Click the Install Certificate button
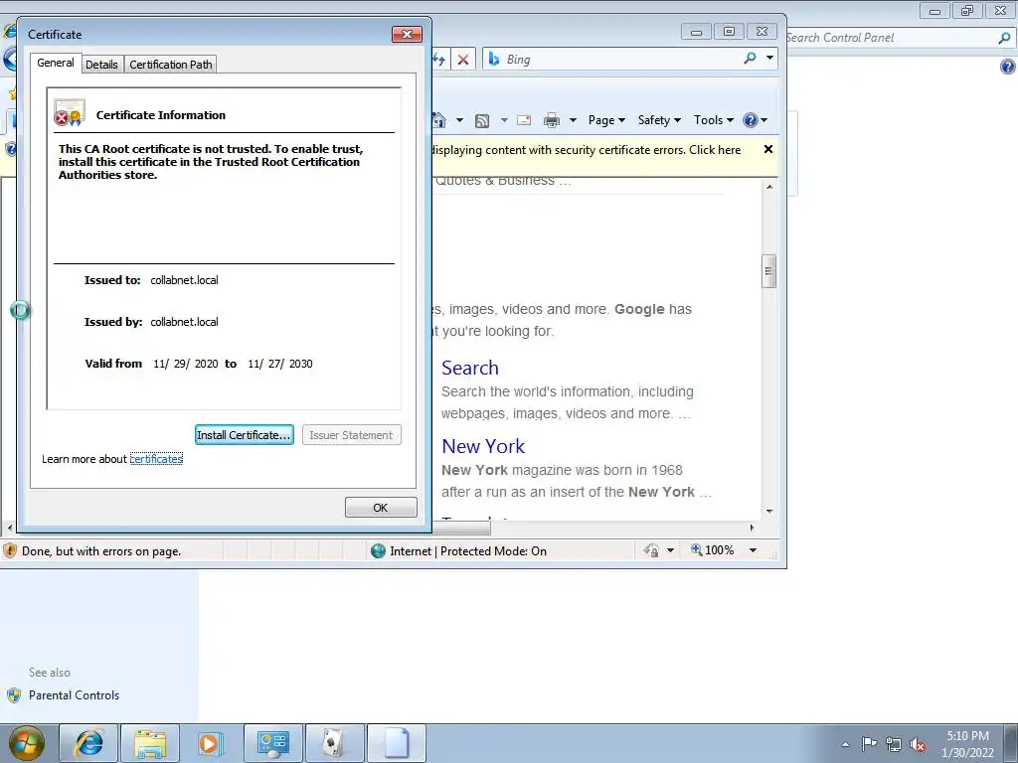This screenshot has height=763, width=1018. coord(245,435)
